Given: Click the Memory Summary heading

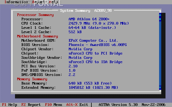Looking at the screenshot, I should click(32, 79).
